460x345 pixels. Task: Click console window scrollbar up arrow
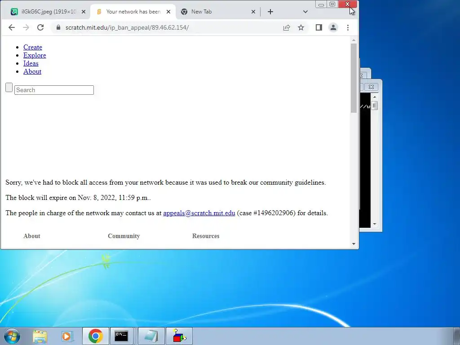coord(374,97)
